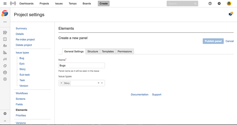Click the feedback notification icon

click(230, 14)
